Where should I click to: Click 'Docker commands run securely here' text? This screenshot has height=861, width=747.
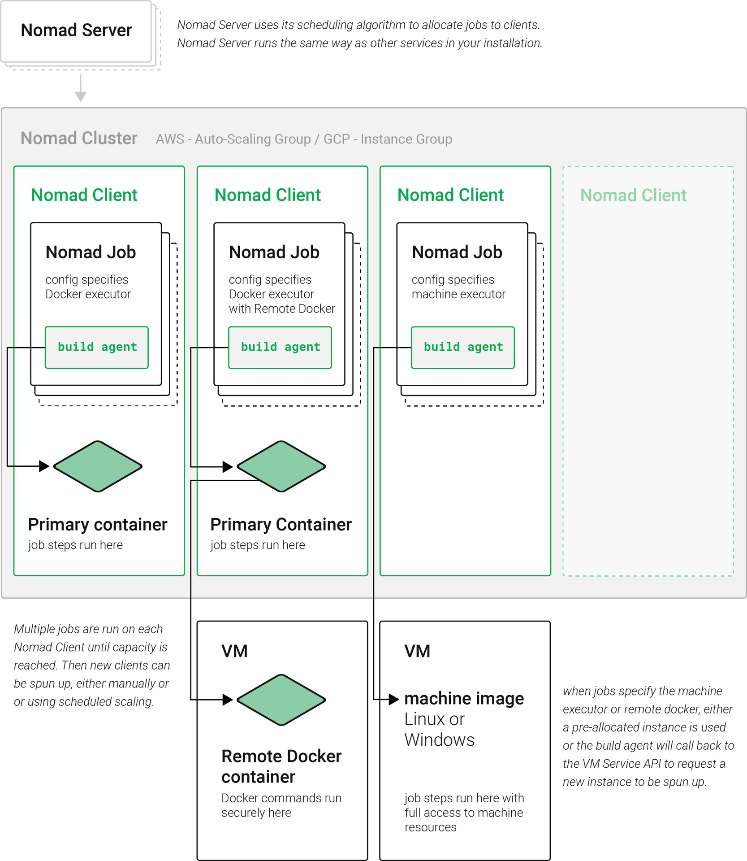281,805
